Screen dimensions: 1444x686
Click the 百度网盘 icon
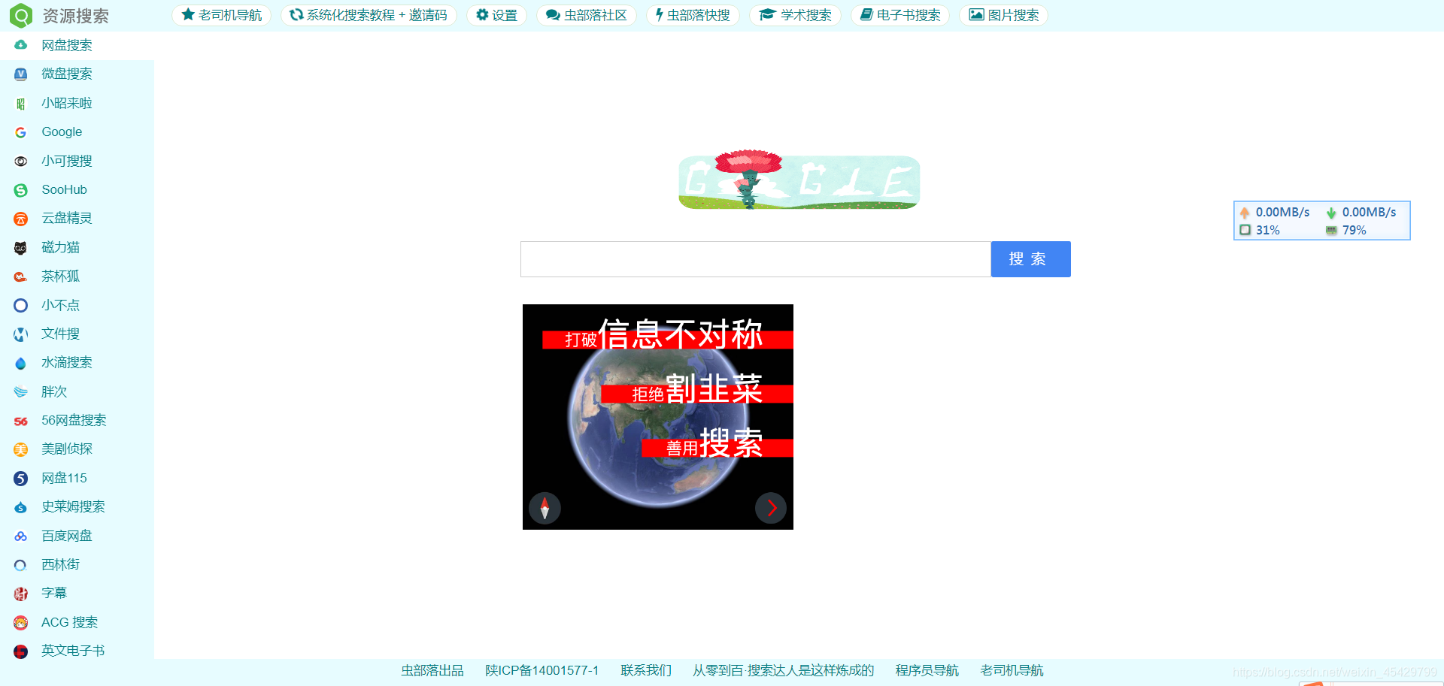pyautogui.click(x=21, y=536)
